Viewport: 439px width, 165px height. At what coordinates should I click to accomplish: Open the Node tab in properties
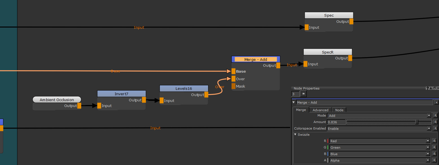339,110
